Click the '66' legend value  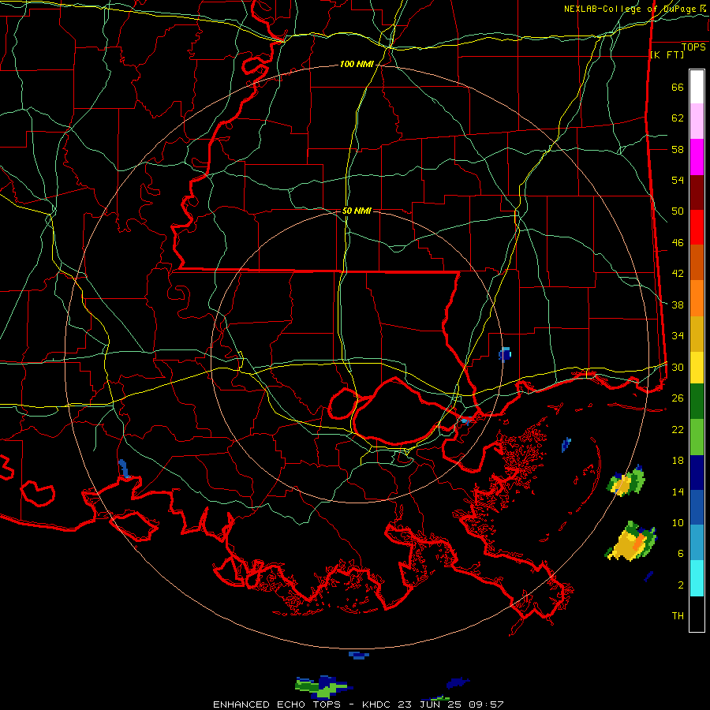(x=678, y=88)
